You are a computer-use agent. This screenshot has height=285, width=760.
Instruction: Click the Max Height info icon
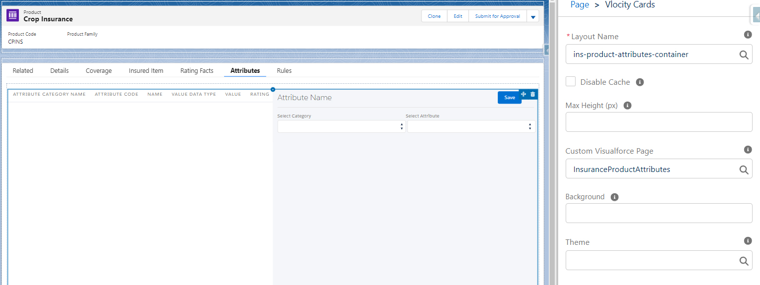click(x=627, y=106)
